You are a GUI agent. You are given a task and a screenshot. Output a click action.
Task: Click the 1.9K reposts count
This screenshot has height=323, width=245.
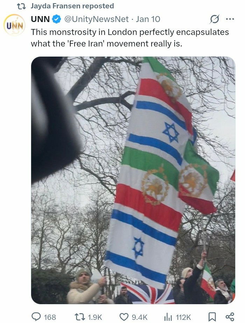click(95, 317)
